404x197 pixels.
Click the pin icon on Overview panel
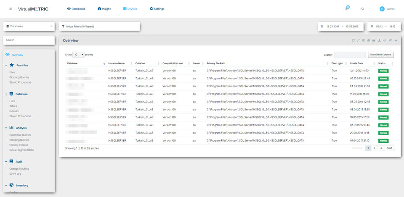pyautogui.click(x=396, y=40)
